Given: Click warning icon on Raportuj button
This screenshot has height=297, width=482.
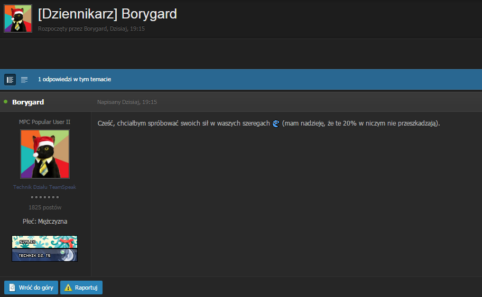Looking at the screenshot, I should tap(68, 288).
